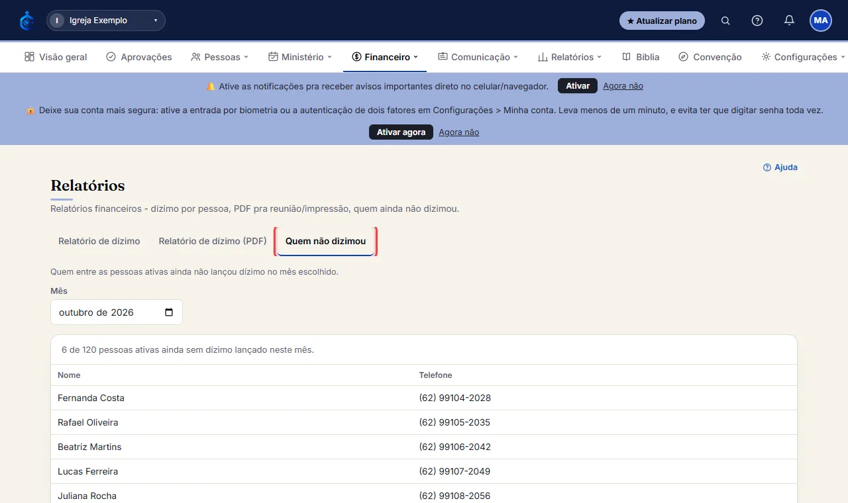Select Fernanda Costa in the list

click(91, 398)
